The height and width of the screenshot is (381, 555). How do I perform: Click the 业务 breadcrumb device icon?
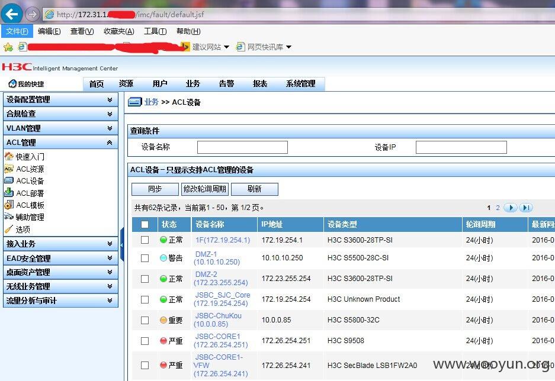click(134, 102)
